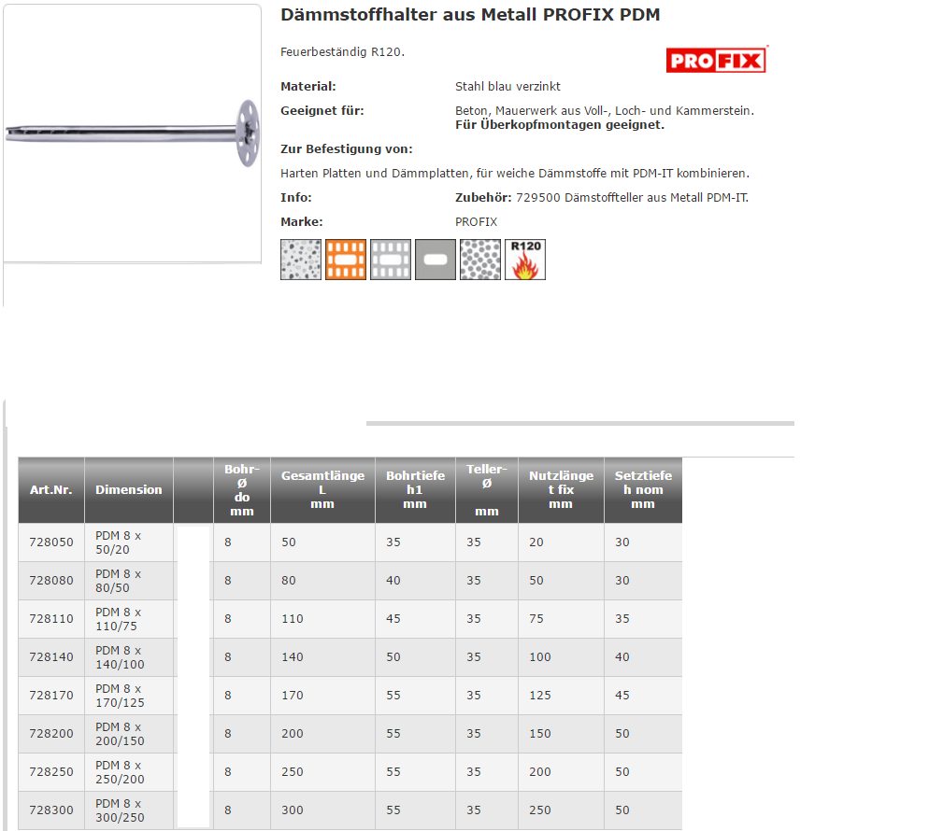
Task: Click the Setztiefe h nom column header
Action: 642,490
